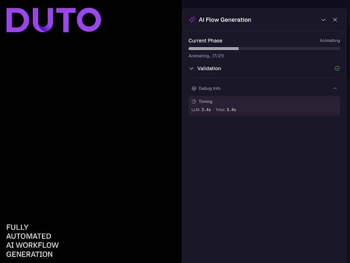The width and height of the screenshot is (350, 263).
Task: Click the 'Fully Automated AI Workflow Generation' tagline
Action: (x=32, y=241)
